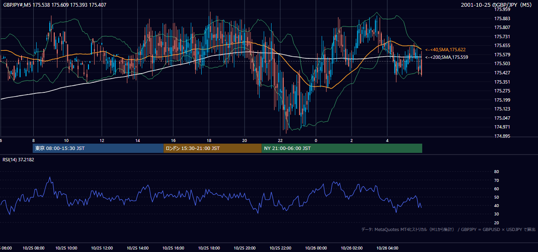Image resolution: width=538 pixels, height=252 pixels.
Task: Click hour marker 12 under price chart
Action: pos(102,140)
